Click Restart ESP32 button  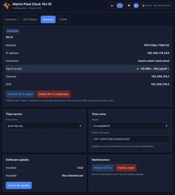(103, 168)
